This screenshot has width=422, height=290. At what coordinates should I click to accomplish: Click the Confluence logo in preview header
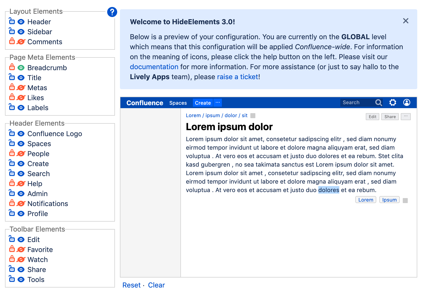pos(145,103)
